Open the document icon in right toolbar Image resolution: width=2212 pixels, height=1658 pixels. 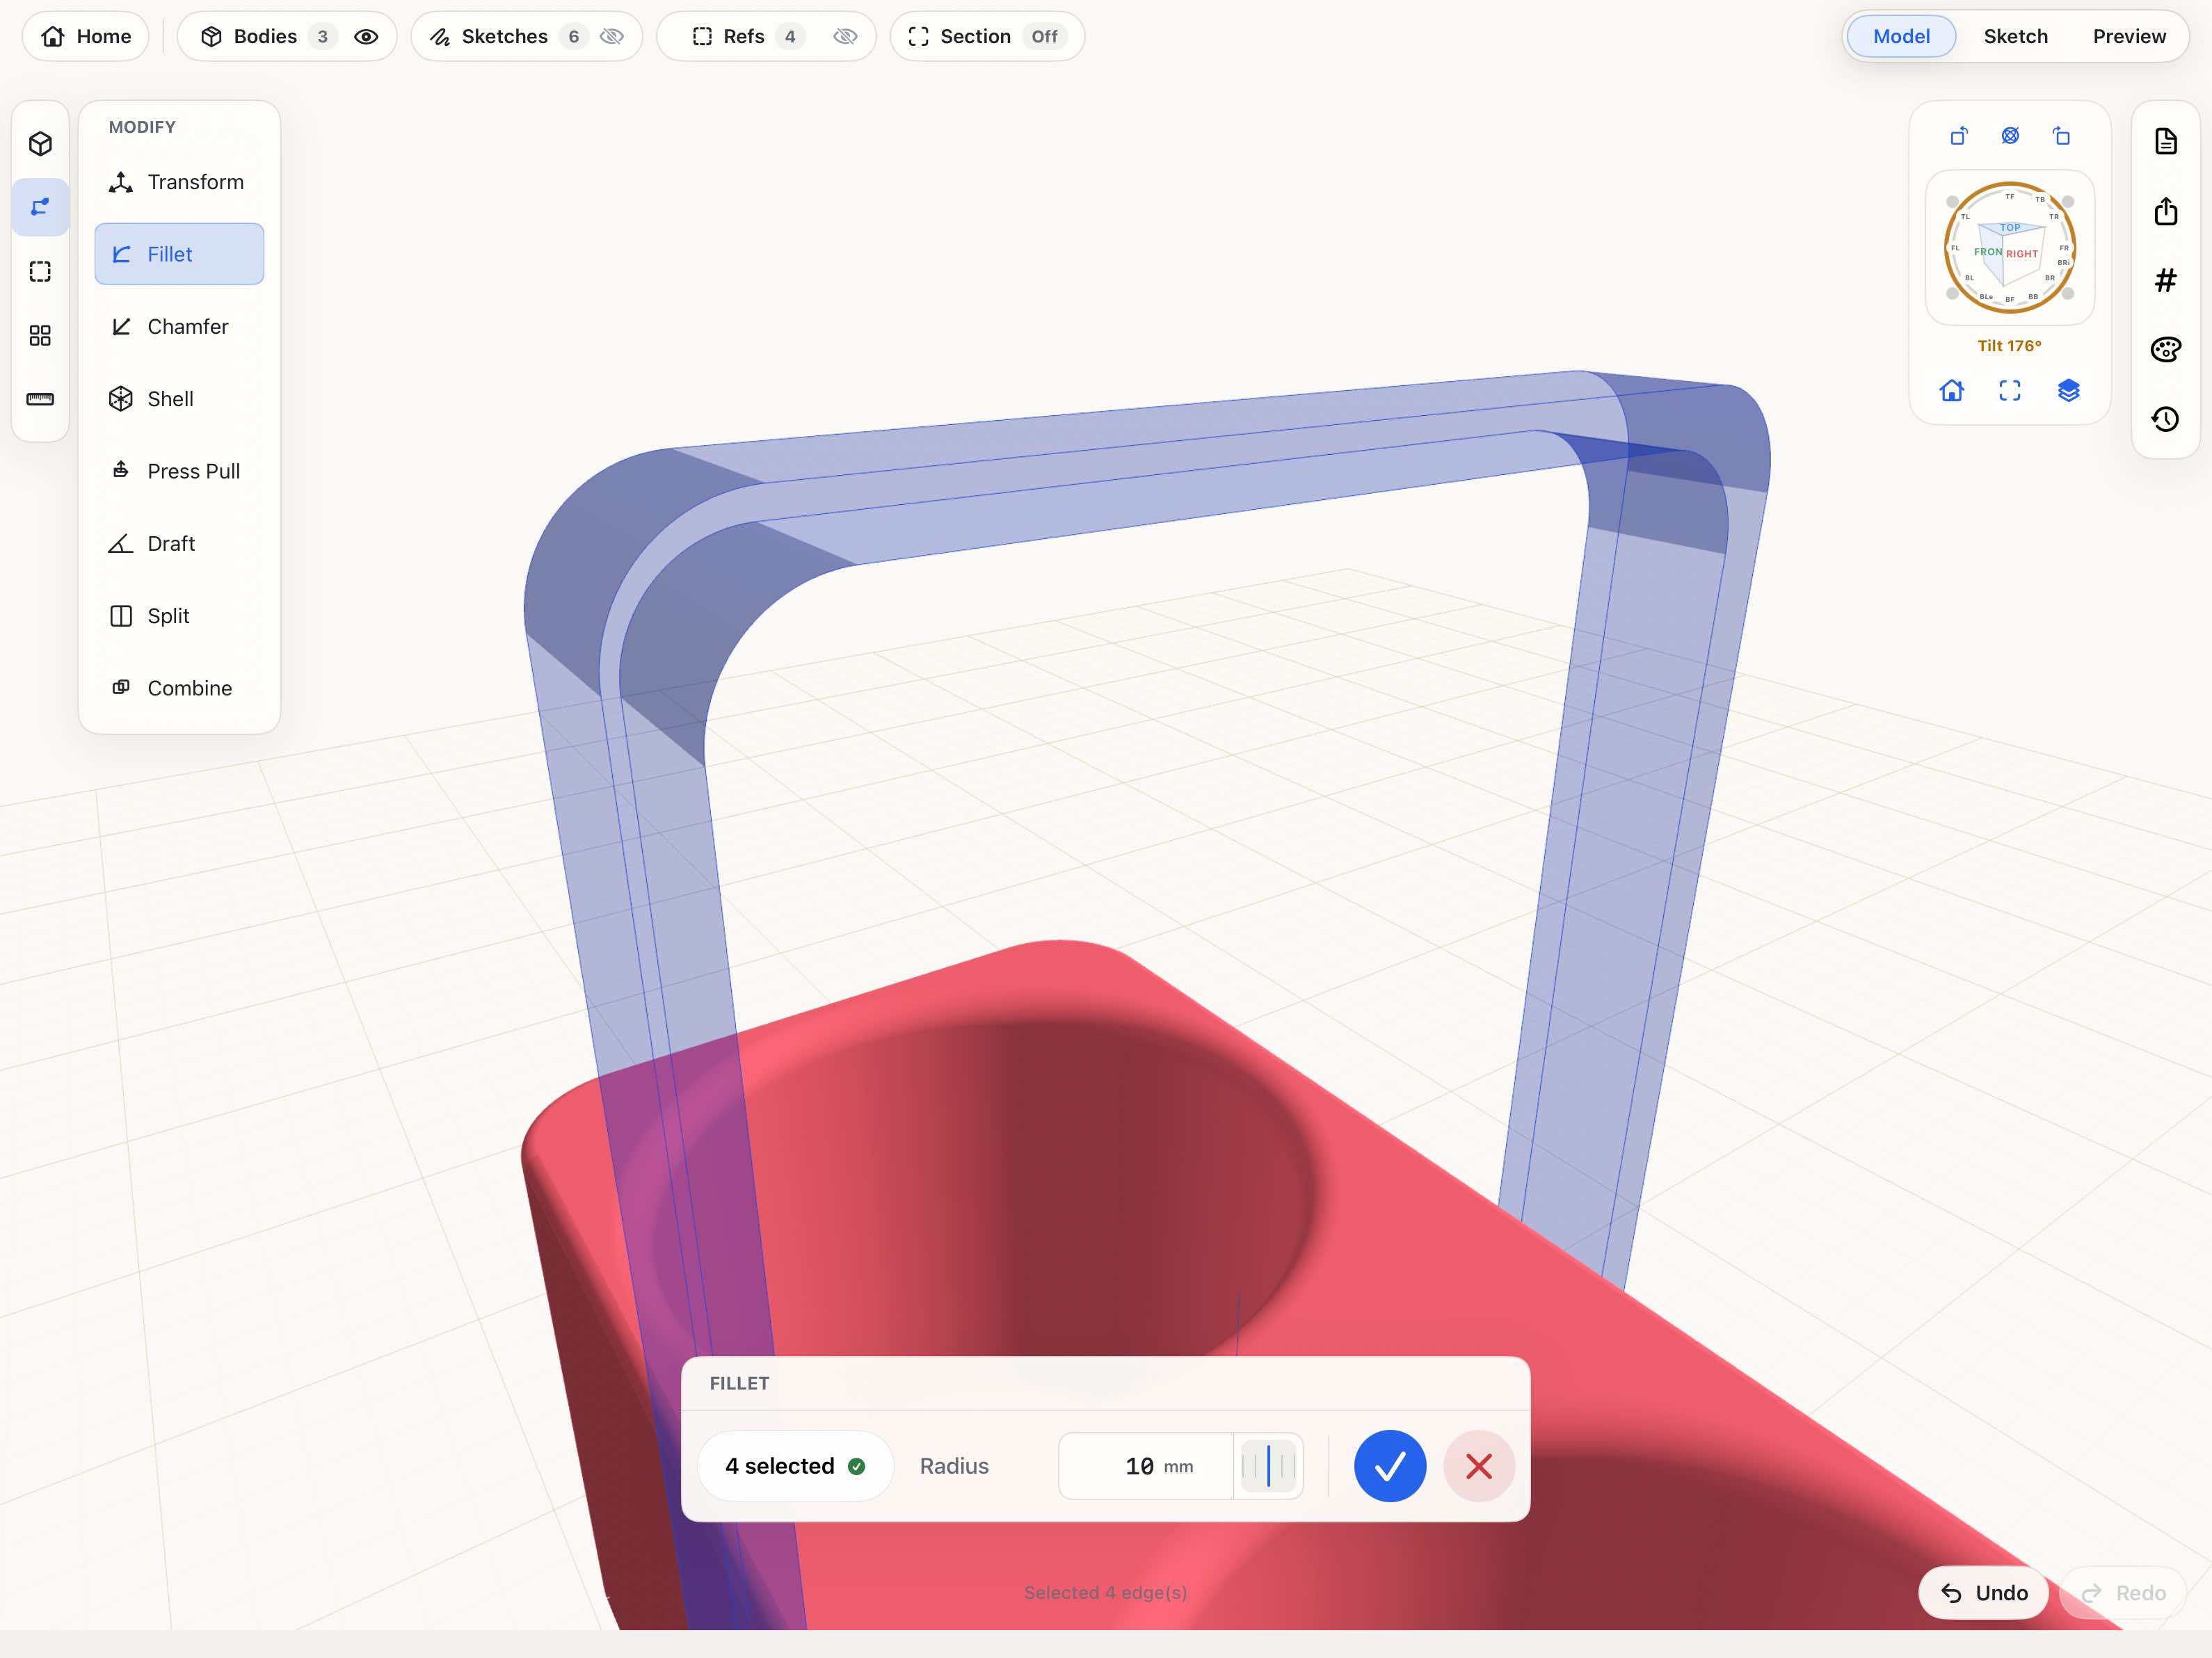[x=2166, y=141]
